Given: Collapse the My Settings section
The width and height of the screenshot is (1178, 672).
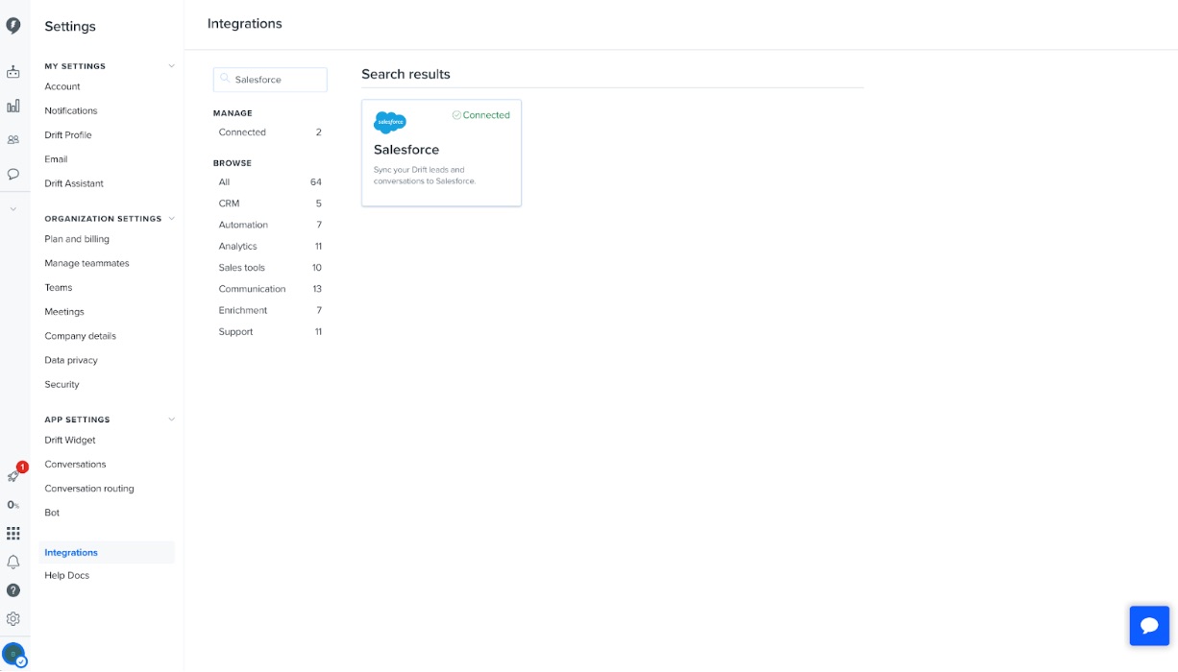Looking at the screenshot, I should coord(172,66).
